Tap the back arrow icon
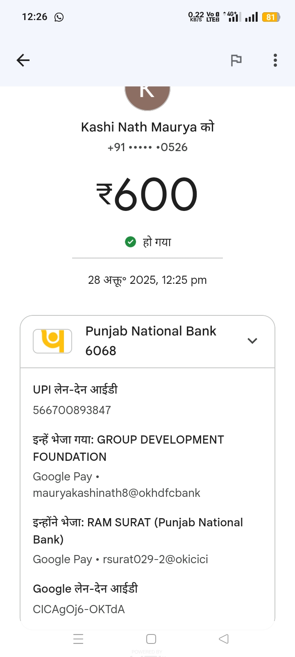This screenshot has width=295, height=657. coord(23,61)
